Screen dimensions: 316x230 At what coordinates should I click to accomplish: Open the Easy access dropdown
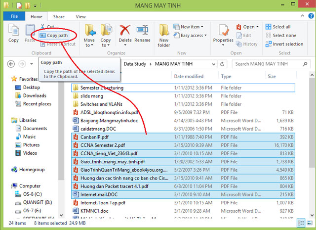click(x=190, y=36)
